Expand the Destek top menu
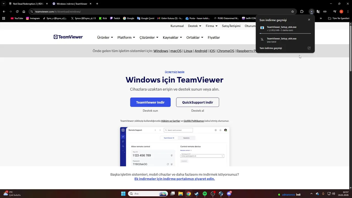The width and height of the screenshot is (352, 198). tap(195, 26)
